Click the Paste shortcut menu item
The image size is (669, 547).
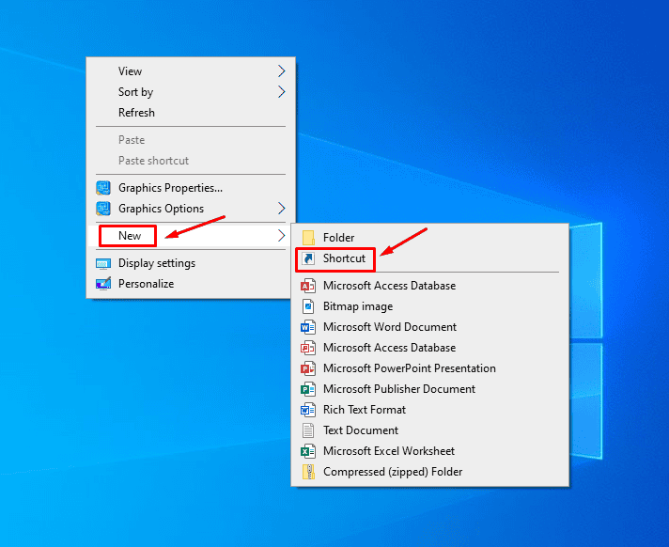pyautogui.click(x=153, y=161)
